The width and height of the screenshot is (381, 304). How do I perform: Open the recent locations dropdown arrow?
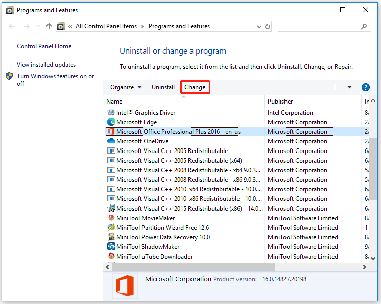(38, 26)
